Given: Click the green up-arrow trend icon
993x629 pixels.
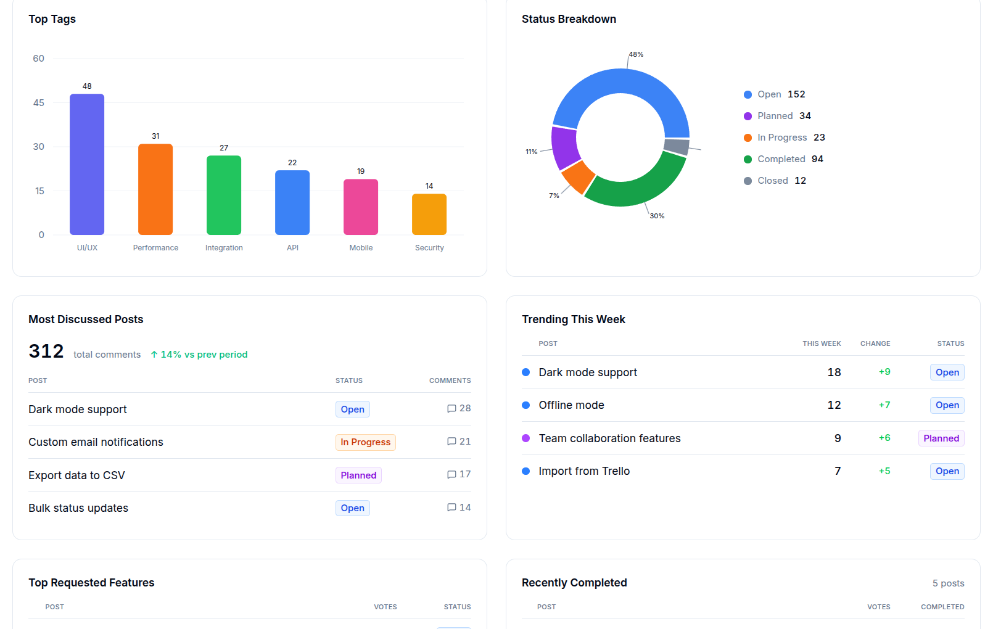Looking at the screenshot, I should tap(154, 355).
